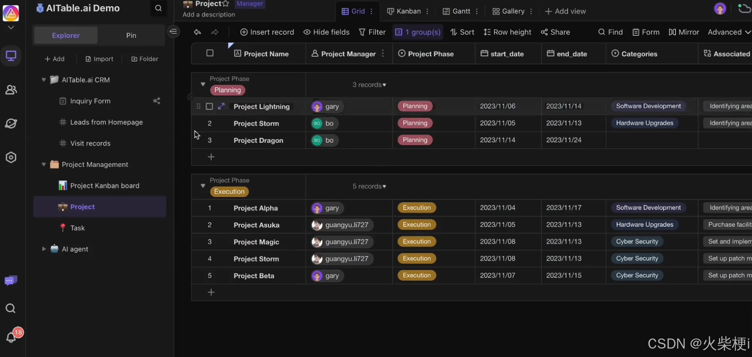Open Project Manager column menu dots
The image size is (752, 357).
383,53
